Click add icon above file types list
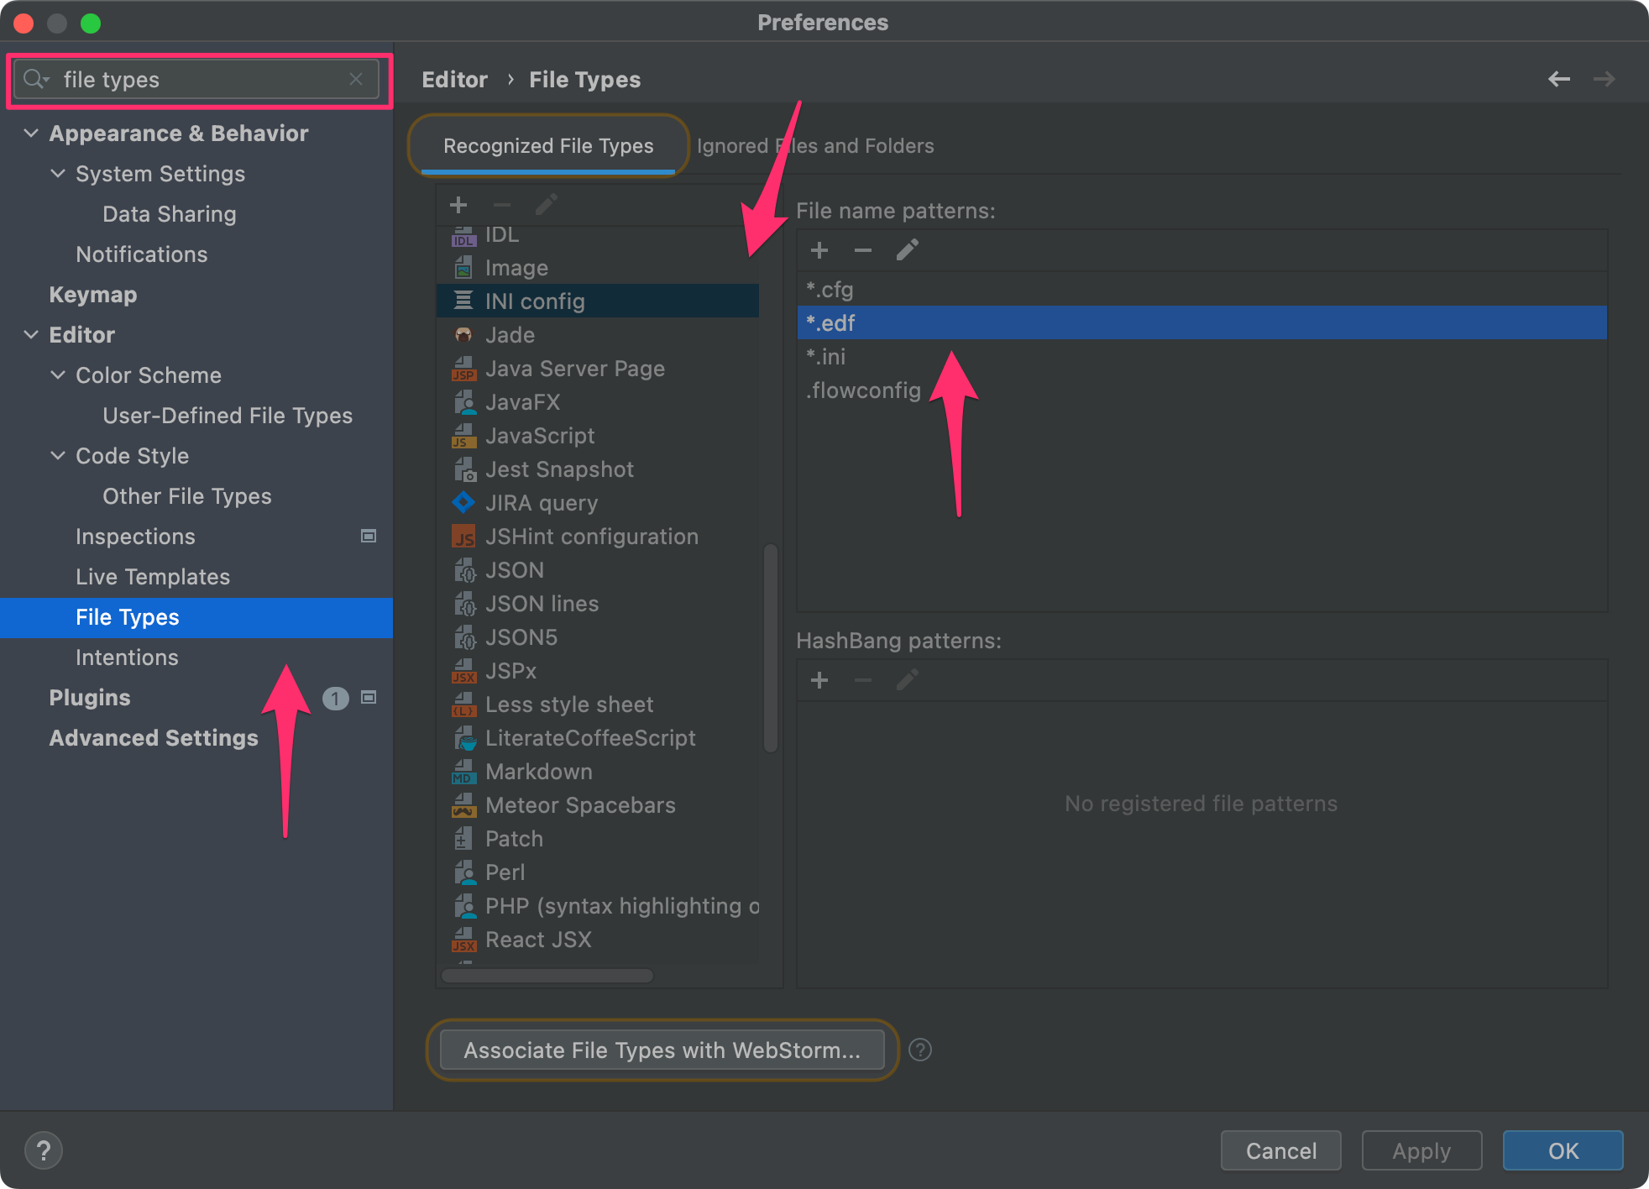The height and width of the screenshot is (1189, 1649). 458,205
